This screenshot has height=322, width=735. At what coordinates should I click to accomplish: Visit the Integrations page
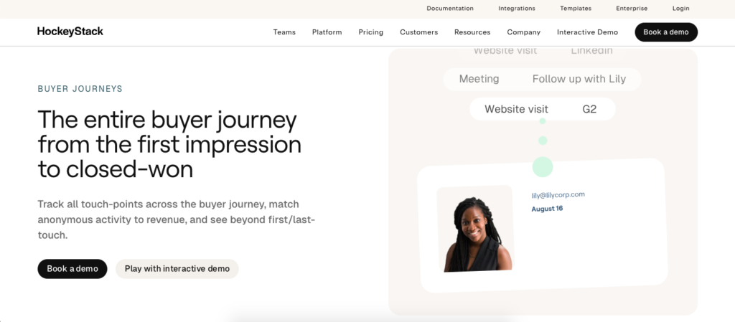coord(517,9)
